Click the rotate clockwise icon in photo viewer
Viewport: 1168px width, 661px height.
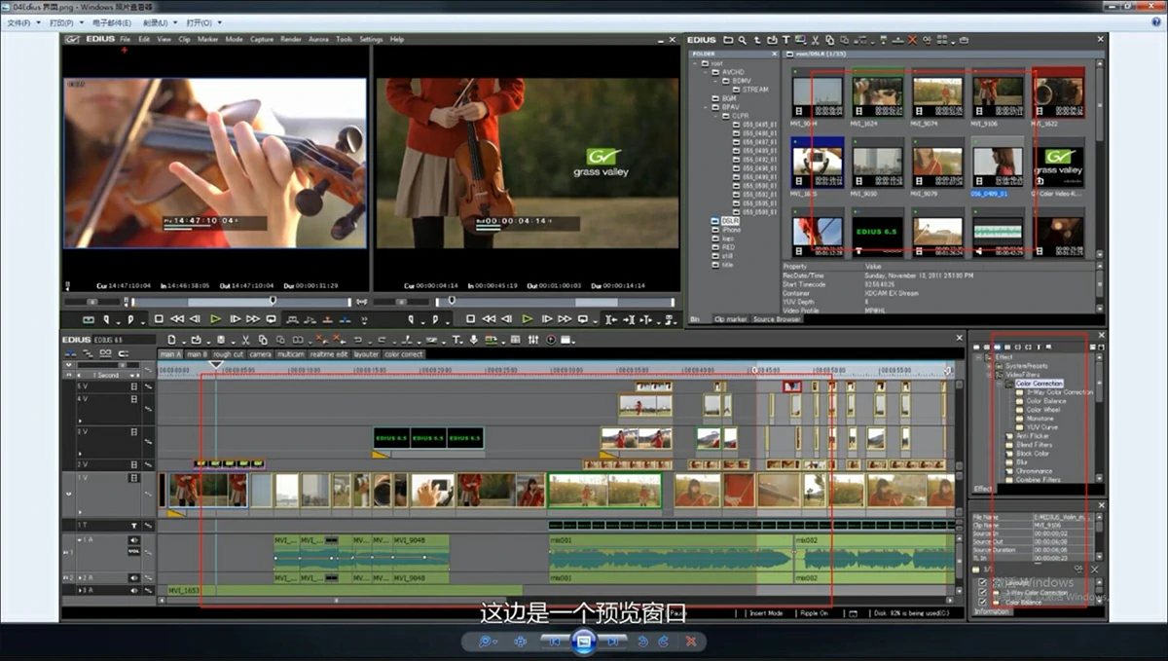pyautogui.click(x=664, y=642)
